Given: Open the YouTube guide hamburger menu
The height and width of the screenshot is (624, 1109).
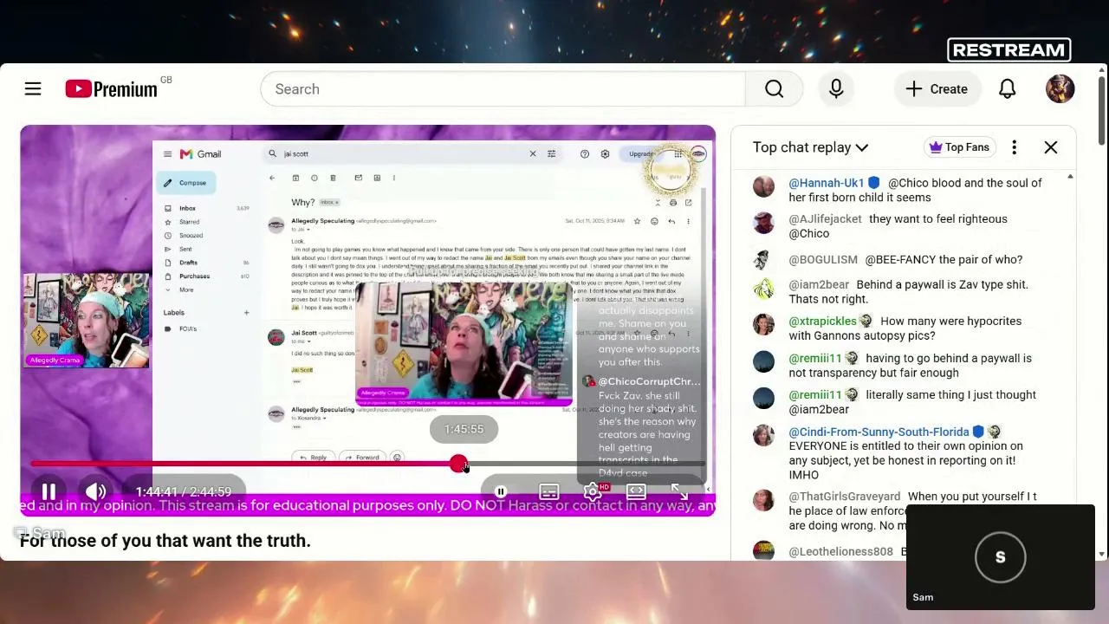Looking at the screenshot, I should tap(33, 89).
